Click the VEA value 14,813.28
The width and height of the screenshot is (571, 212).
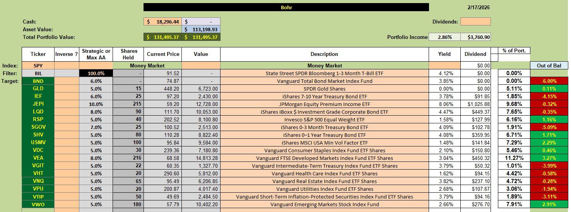tap(201, 158)
